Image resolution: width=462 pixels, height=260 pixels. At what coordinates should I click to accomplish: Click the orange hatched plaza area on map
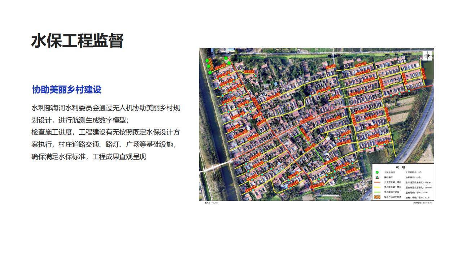pos(209,66)
